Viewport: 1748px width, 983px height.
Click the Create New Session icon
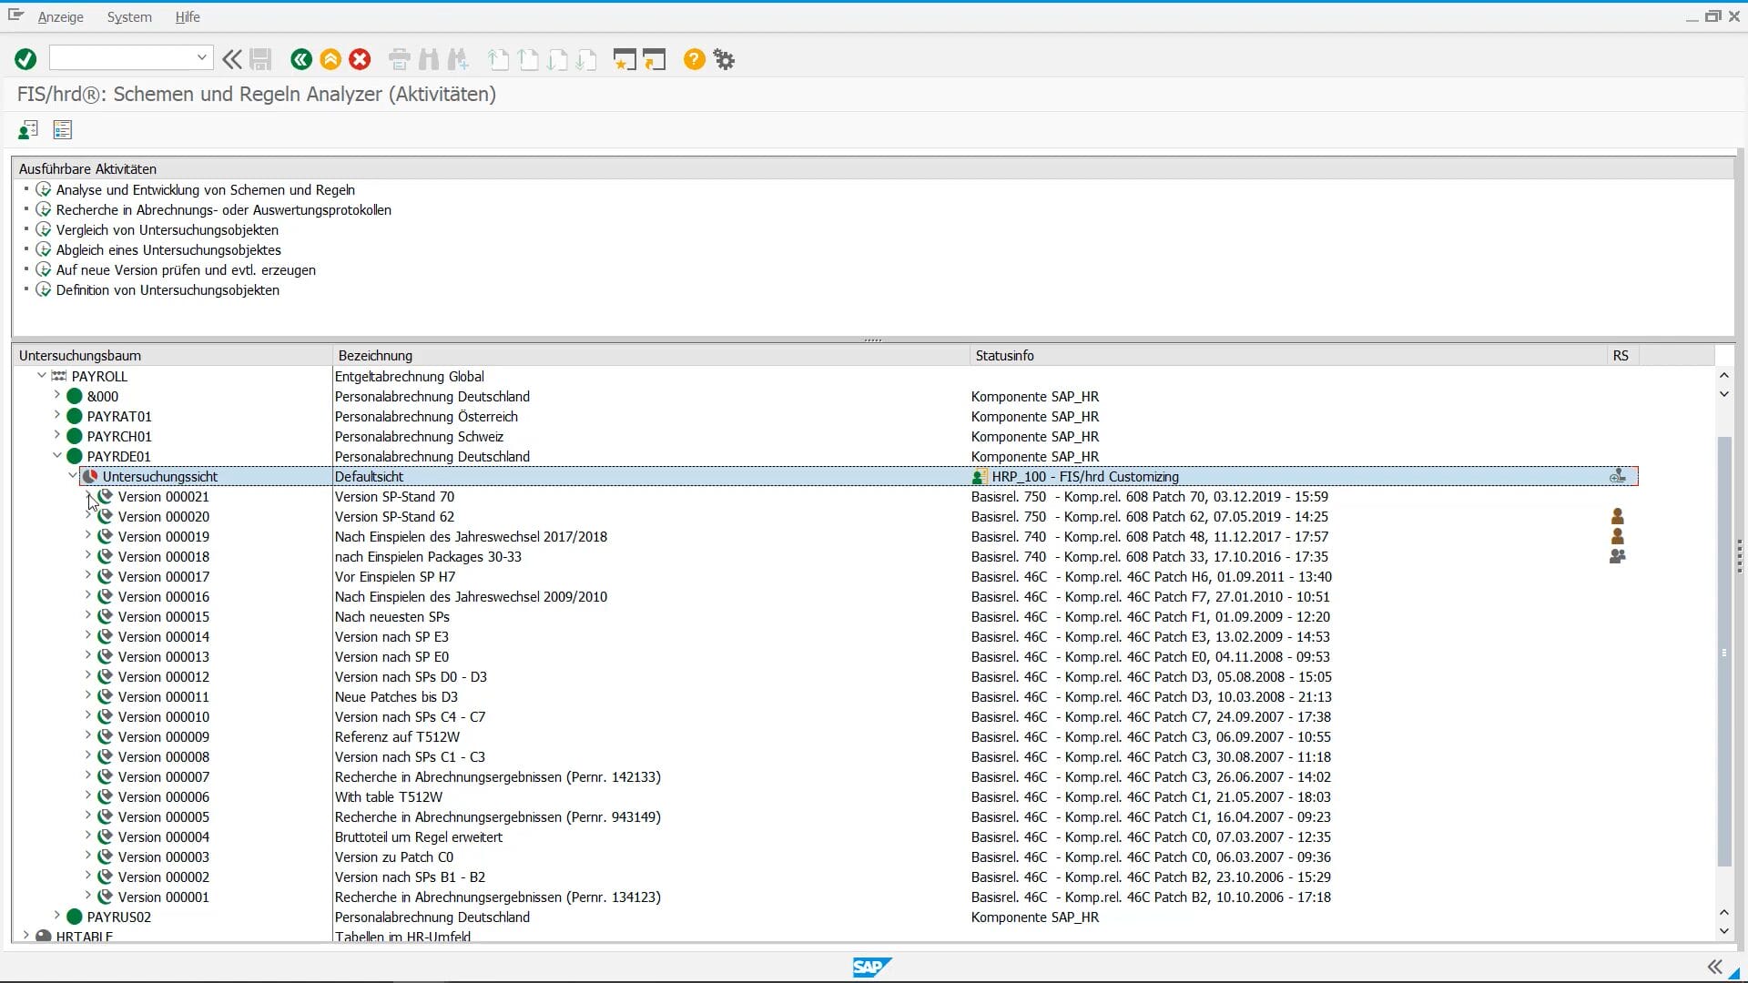tap(625, 59)
